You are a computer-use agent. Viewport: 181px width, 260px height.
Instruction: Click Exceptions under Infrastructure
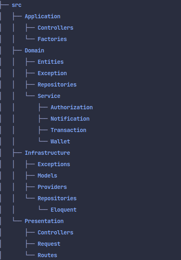click(x=54, y=165)
